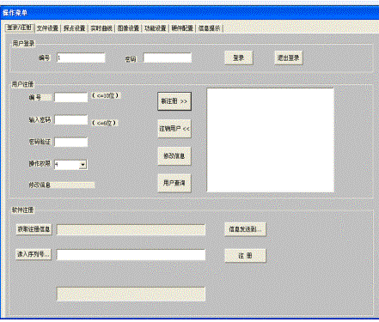Click the blank field at the bottom of 软件注册
Viewport: 379px width, 322px height.
tap(131, 295)
